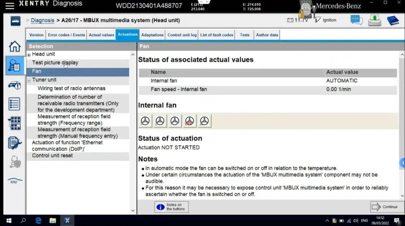405x226 pixels.
Task: Open the control unit grid sidebar icon
Action: click(x=15, y=123)
